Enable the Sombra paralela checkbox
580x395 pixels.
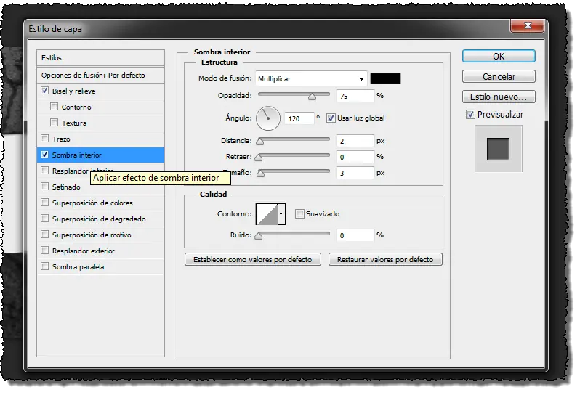point(45,266)
